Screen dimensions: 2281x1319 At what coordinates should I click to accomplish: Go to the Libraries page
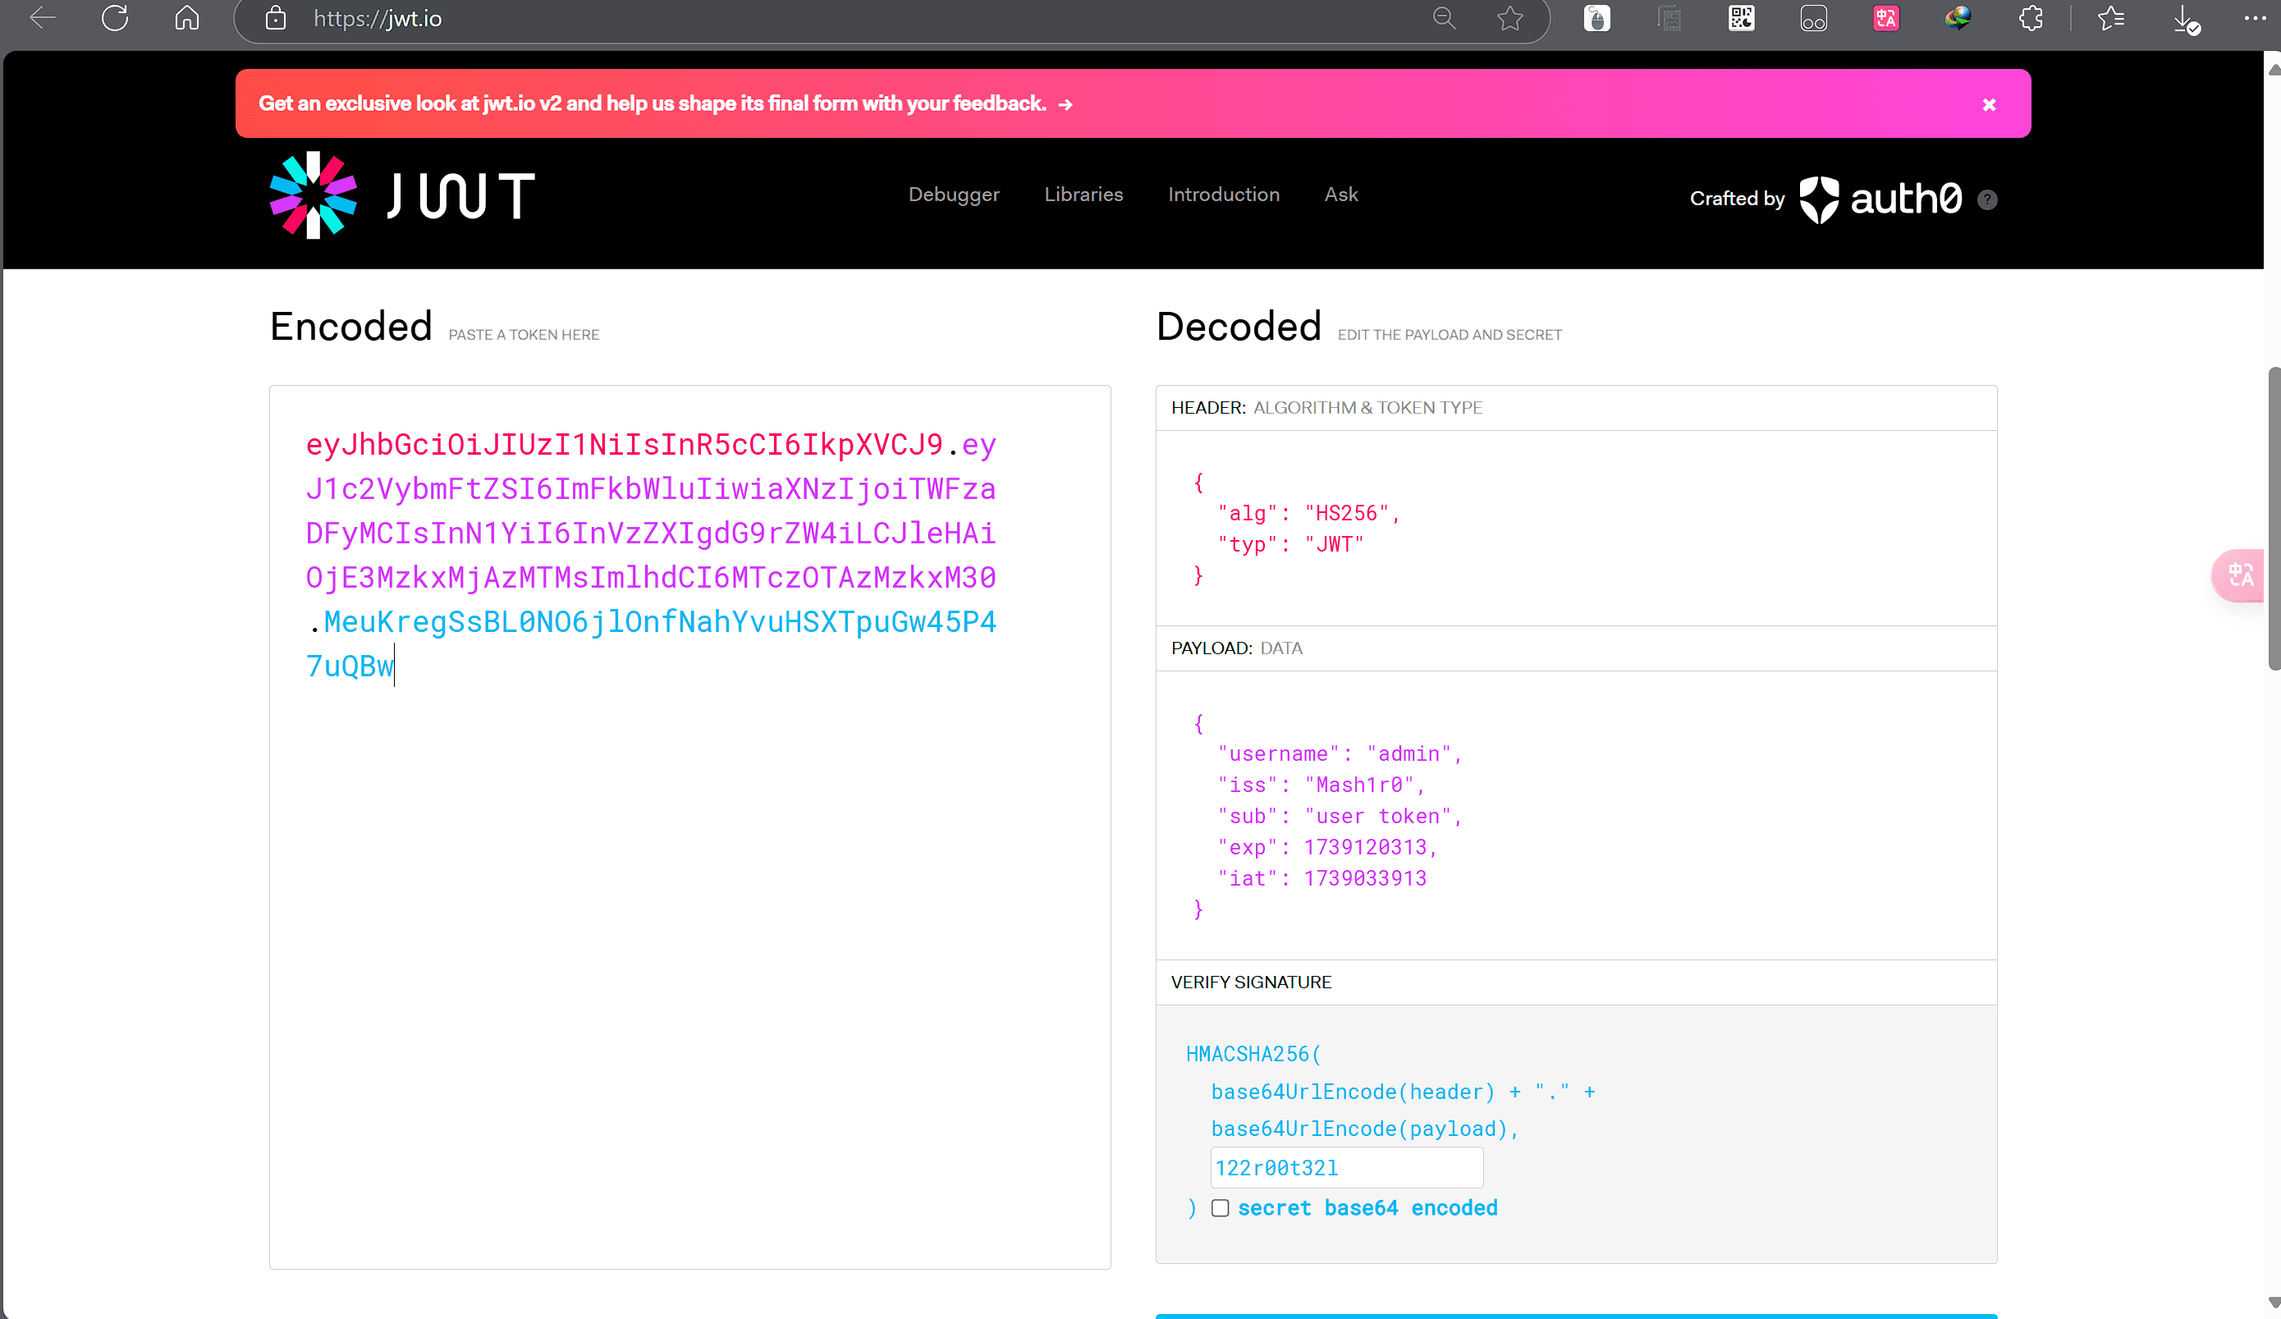1083,195
